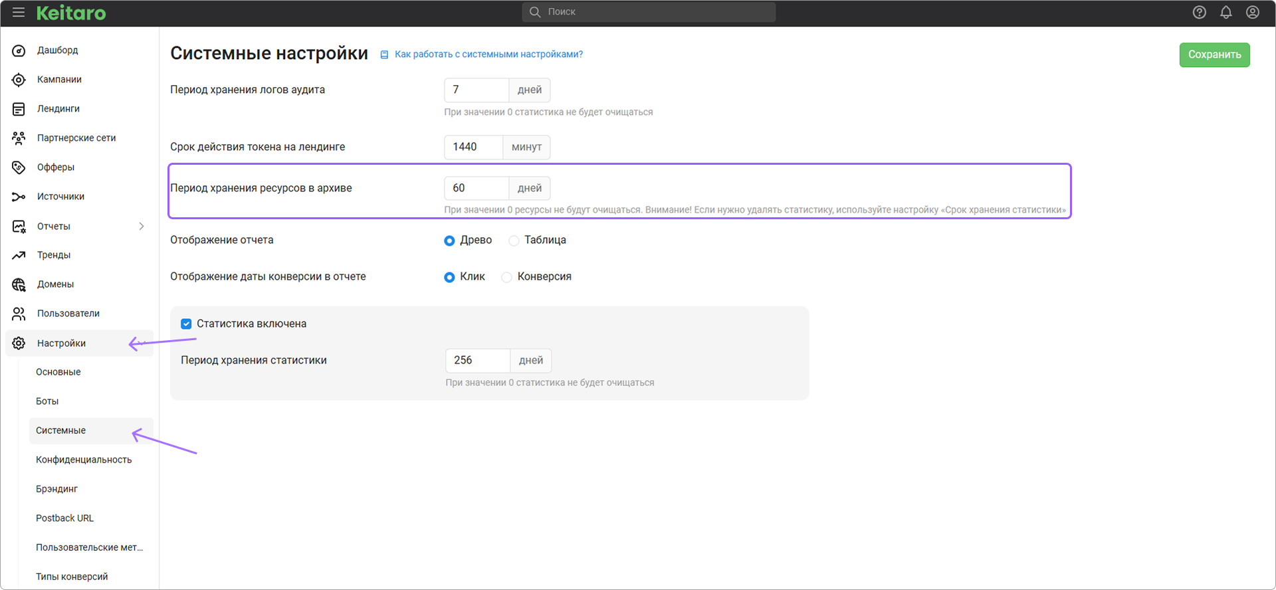Open the help question mark icon
This screenshot has width=1276, height=590.
click(x=1199, y=13)
